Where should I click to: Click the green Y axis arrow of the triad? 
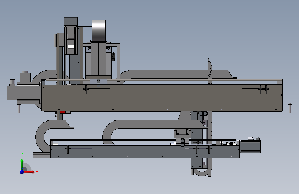(22, 164)
